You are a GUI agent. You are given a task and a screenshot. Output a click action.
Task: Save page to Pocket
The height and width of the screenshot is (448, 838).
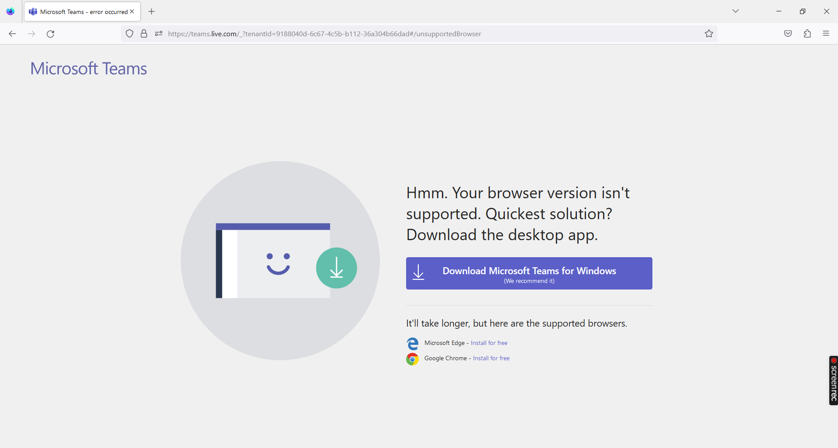pos(787,34)
